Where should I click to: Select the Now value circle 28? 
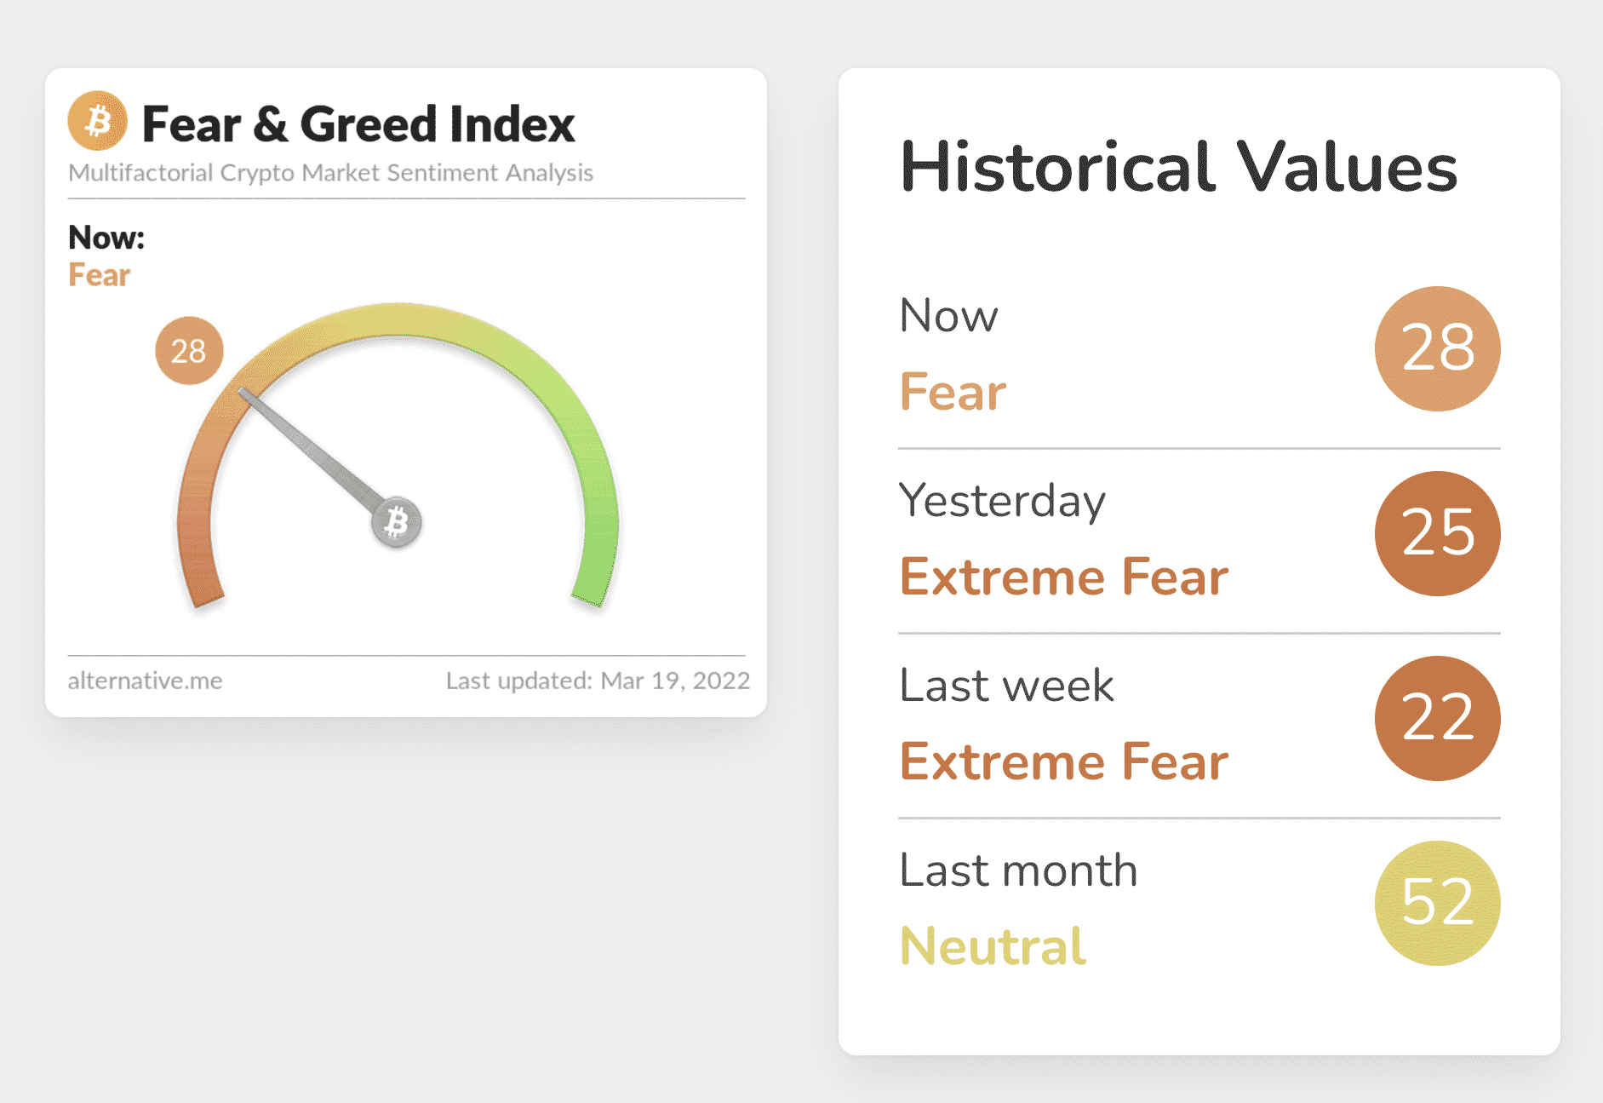tap(1437, 348)
